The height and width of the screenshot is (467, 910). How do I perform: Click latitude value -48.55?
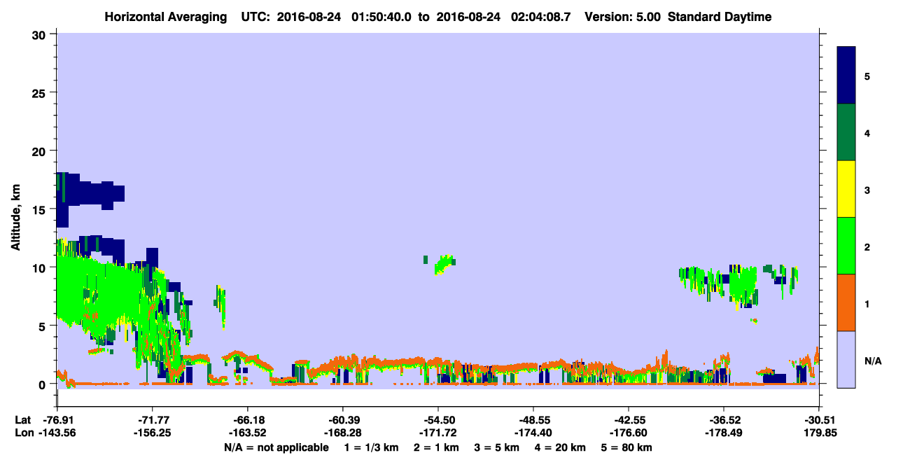coord(533,420)
